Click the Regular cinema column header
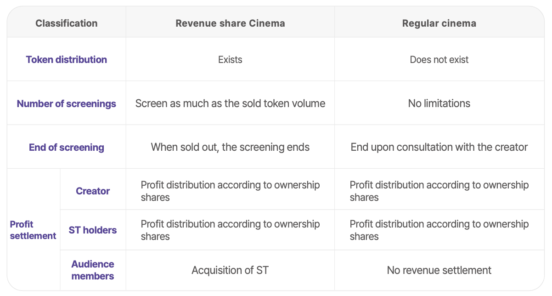The width and height of the screenshot is (552, 296). [x=439, y=23]
